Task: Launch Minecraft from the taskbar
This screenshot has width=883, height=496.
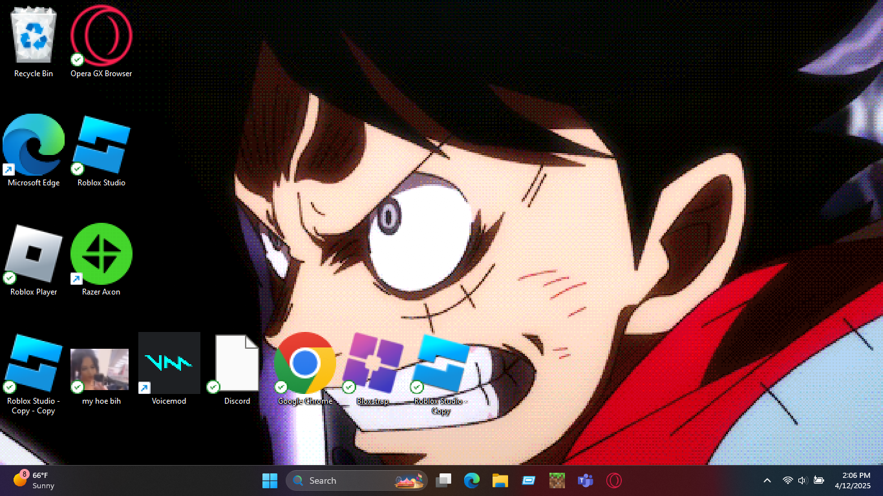Action: (557, 480)
